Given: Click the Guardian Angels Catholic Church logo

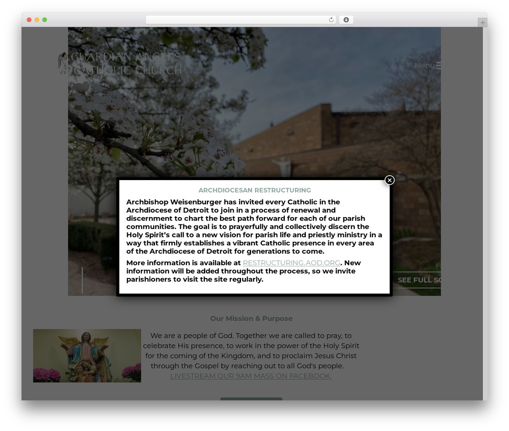Looking at the screenshot, I should click(x=120, y=63).
